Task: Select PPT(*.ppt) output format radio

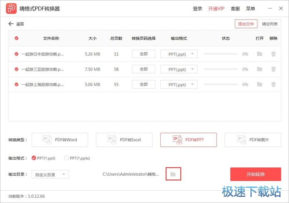Action: (34, 158)
